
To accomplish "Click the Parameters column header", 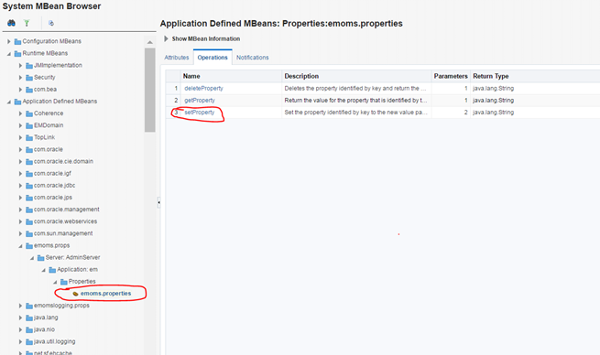I will (x=451, y=76).
